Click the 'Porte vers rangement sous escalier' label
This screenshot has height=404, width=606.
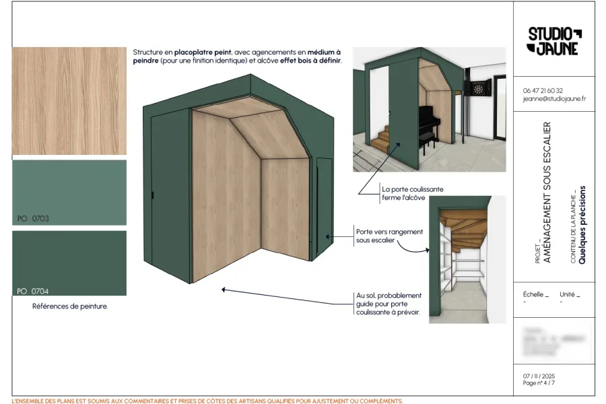(389, 236)
